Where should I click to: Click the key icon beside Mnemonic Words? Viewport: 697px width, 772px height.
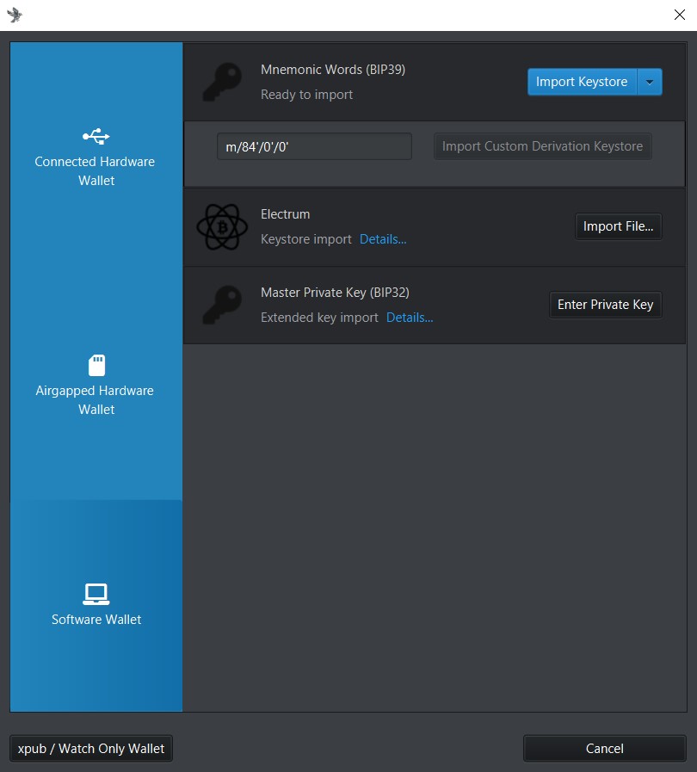click(222, 82)
